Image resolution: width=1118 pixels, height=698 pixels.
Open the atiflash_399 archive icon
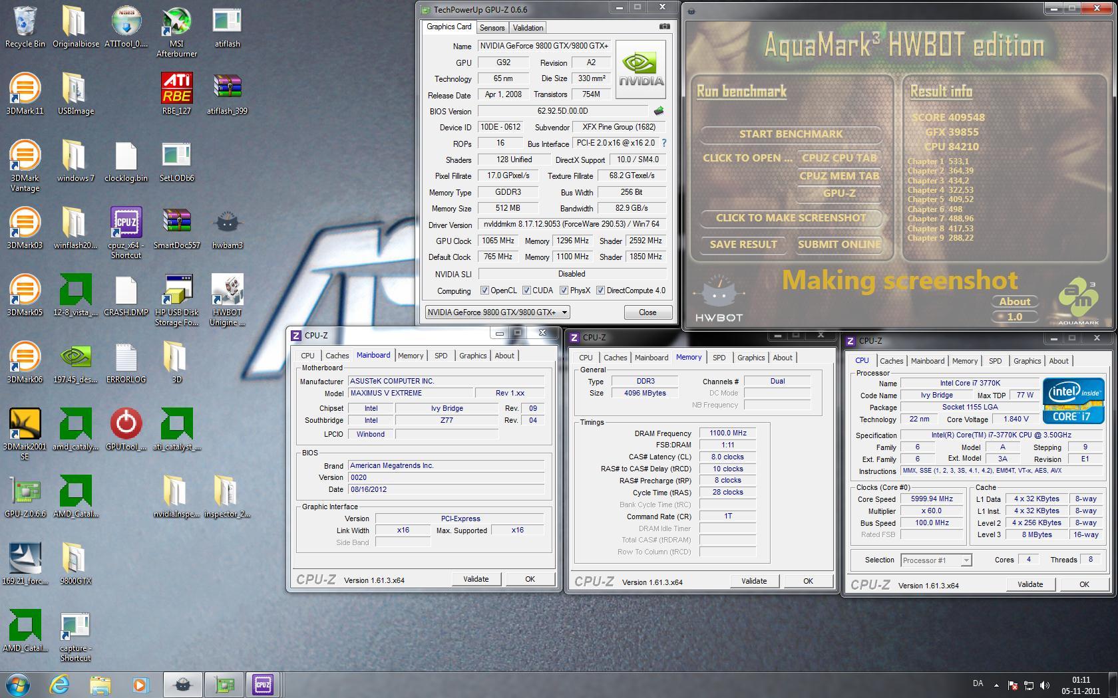click(227, 94)
